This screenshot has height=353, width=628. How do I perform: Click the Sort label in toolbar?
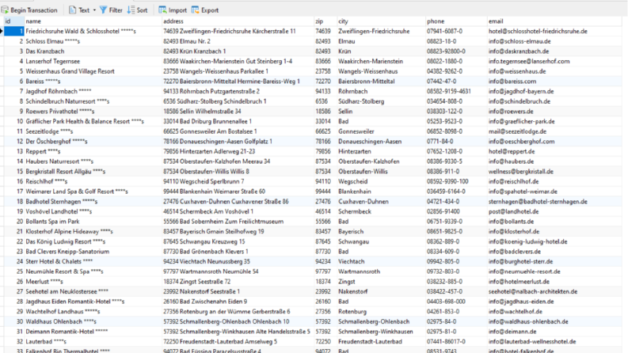(143, 10)
